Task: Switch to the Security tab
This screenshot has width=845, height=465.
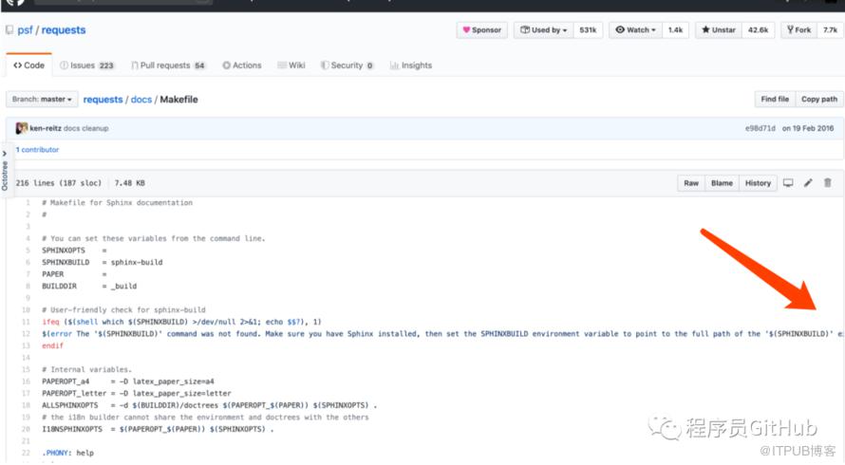Action: pos(347,65)
